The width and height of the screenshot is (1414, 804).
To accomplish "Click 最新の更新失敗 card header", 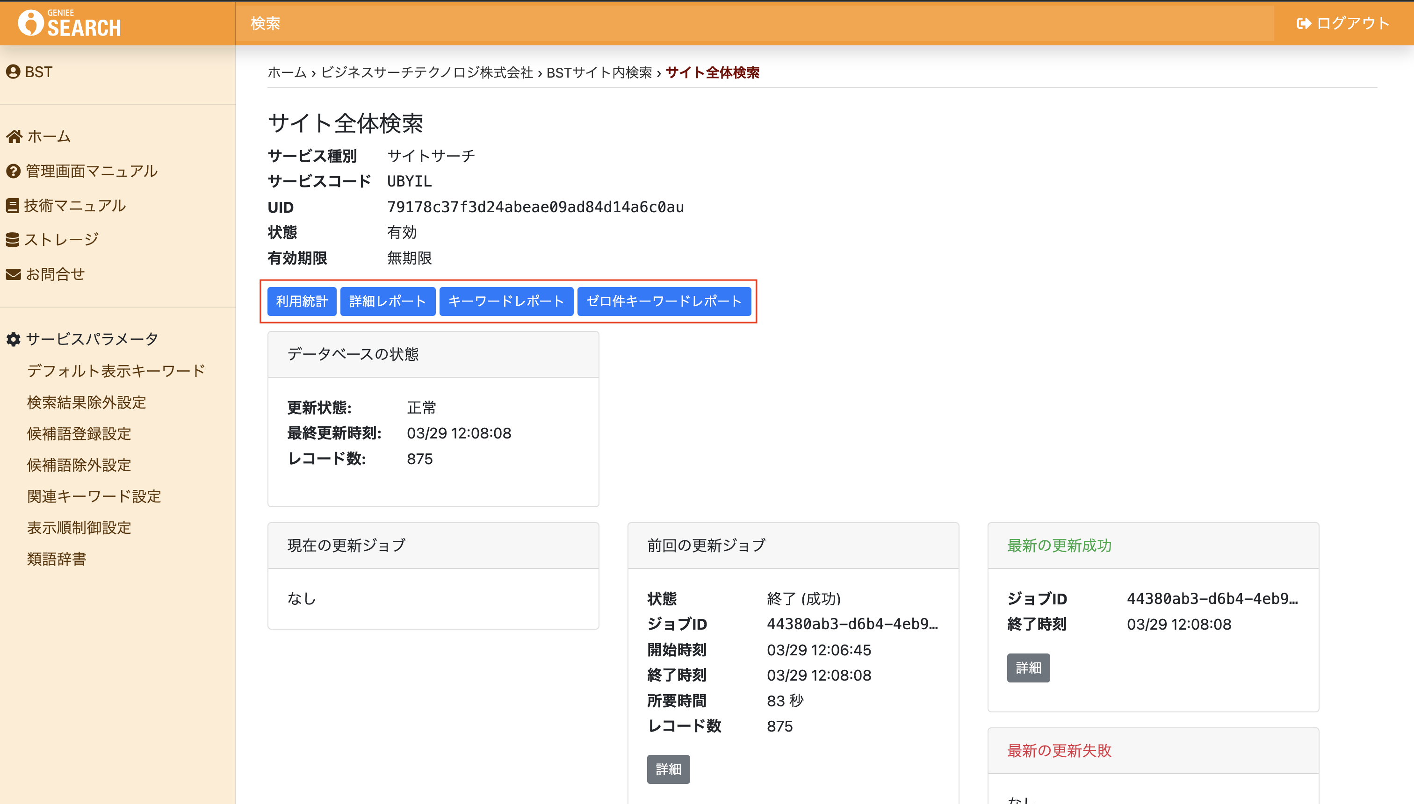I will coord(1153,751).
